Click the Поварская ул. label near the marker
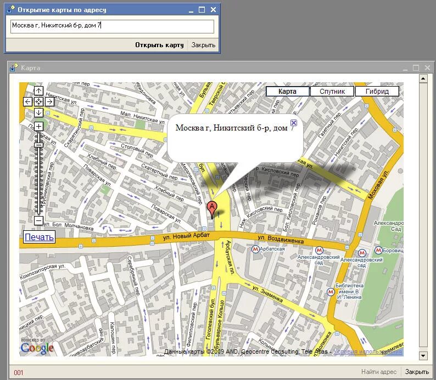Image resolution: width=436 pixels, height=380 pixels. click(x=166, y=214)
